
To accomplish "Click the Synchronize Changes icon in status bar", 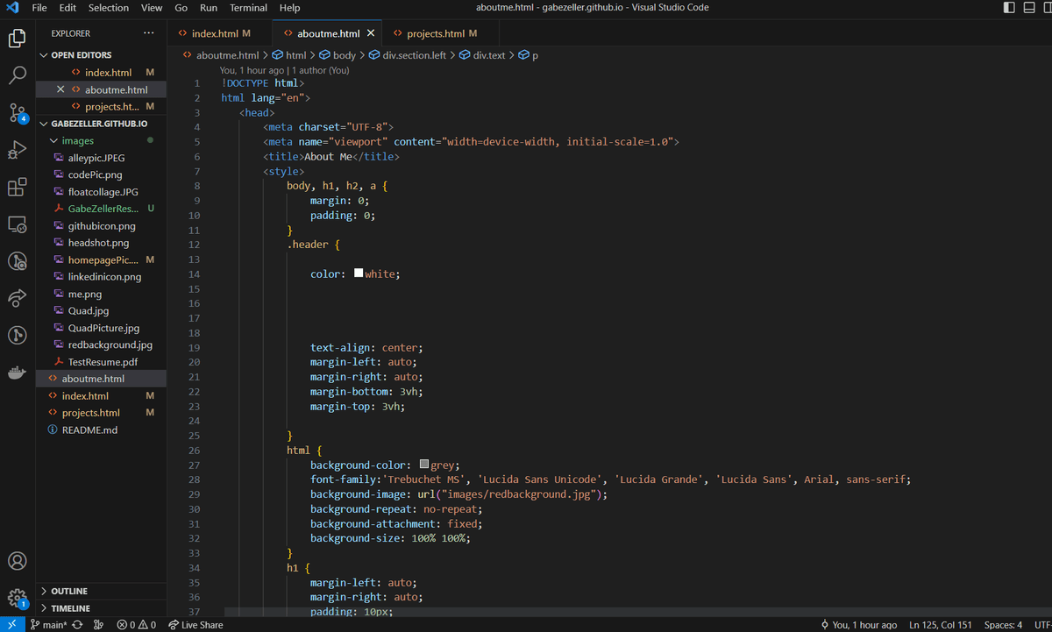I will pos(77,625).
